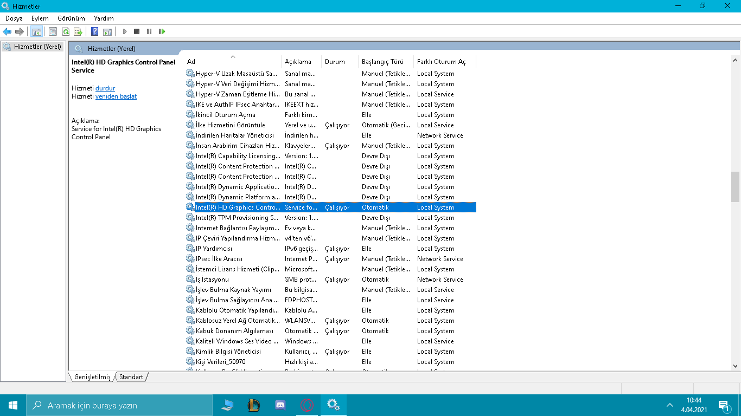Select the Intel(R) TPM Provisioning service
The width and height of the screenshot is (741, 416).
pyautogui.click(x=330, y=218)
